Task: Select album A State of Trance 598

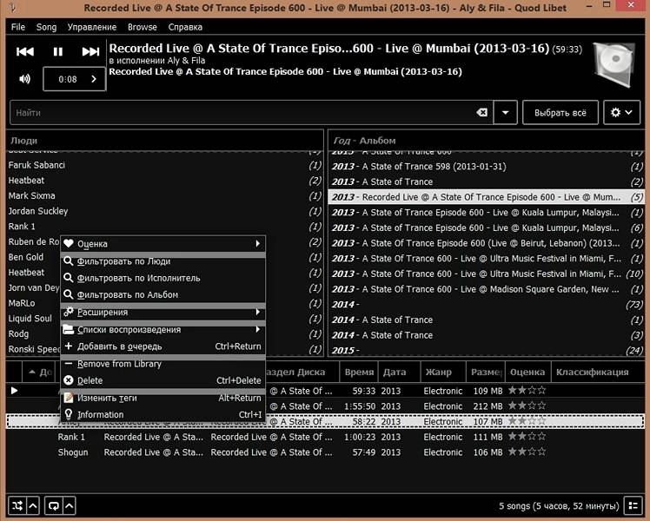Action: coord(487,167)
